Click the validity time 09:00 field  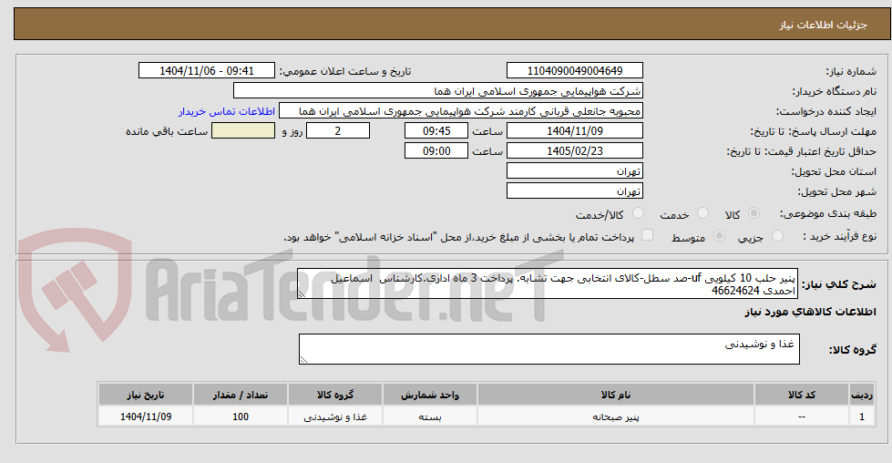[x=436, y=150]
